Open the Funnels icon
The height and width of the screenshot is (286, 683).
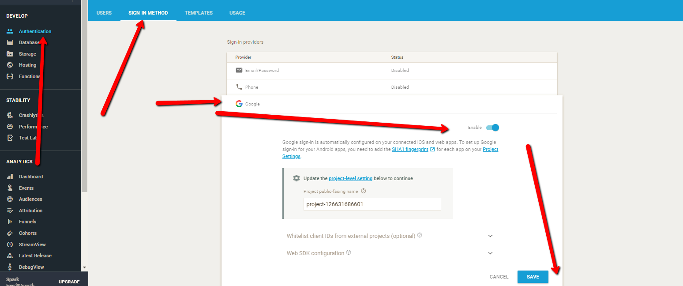[x=10, y=222]
